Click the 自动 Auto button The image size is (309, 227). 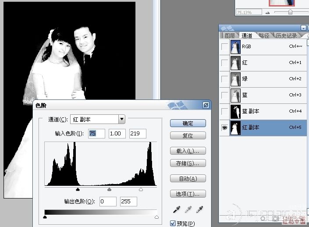pyautogui.click(x=188, y=178)
